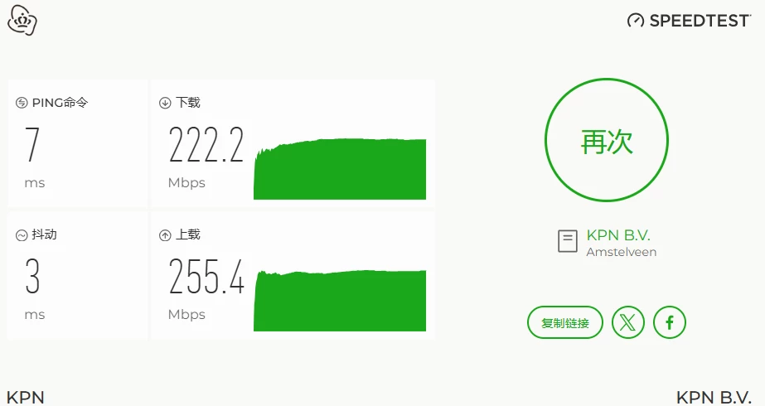This screenshot has width=765, height=406.
Task: Share result on Facebook
Action: coord(670,322)
